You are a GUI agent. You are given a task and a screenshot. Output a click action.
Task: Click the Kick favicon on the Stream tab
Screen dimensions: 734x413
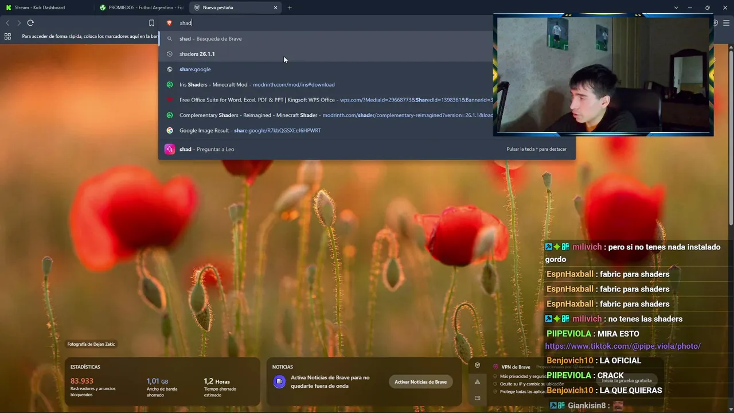[x=9, y=7]
